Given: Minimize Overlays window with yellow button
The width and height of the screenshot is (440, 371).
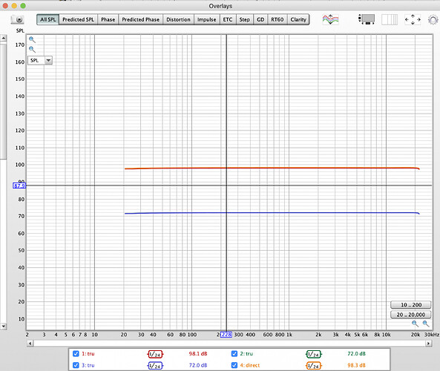Looking at the screenshot, I should [14, 6].
